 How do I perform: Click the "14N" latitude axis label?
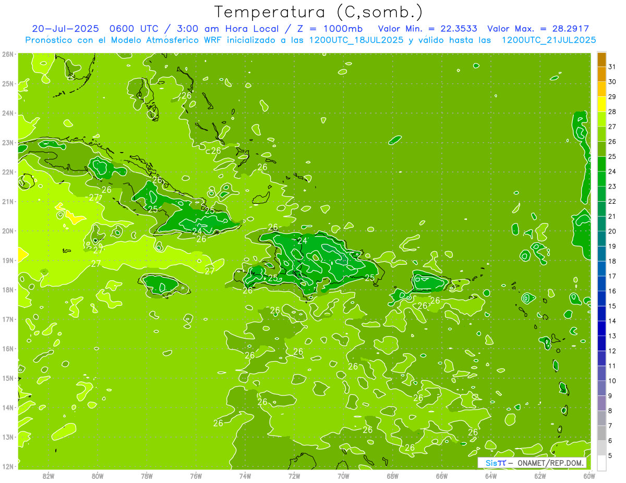[x=8, y=407]
